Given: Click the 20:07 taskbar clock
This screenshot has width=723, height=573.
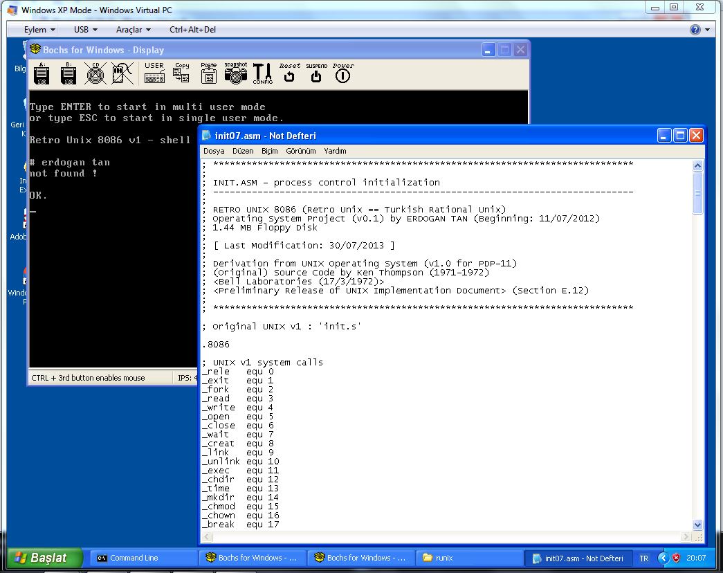Looking at the screenshot, I should pyautogui.click(x=696, y=558).
